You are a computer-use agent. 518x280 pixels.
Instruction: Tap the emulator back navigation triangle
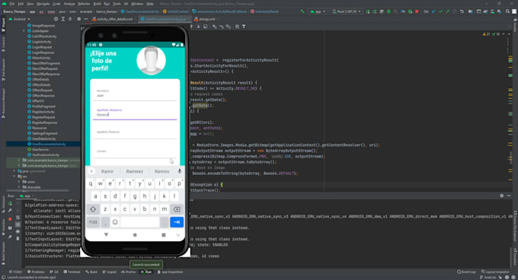point(106,235)
